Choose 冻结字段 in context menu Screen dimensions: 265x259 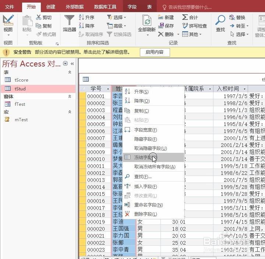[153, 157]
